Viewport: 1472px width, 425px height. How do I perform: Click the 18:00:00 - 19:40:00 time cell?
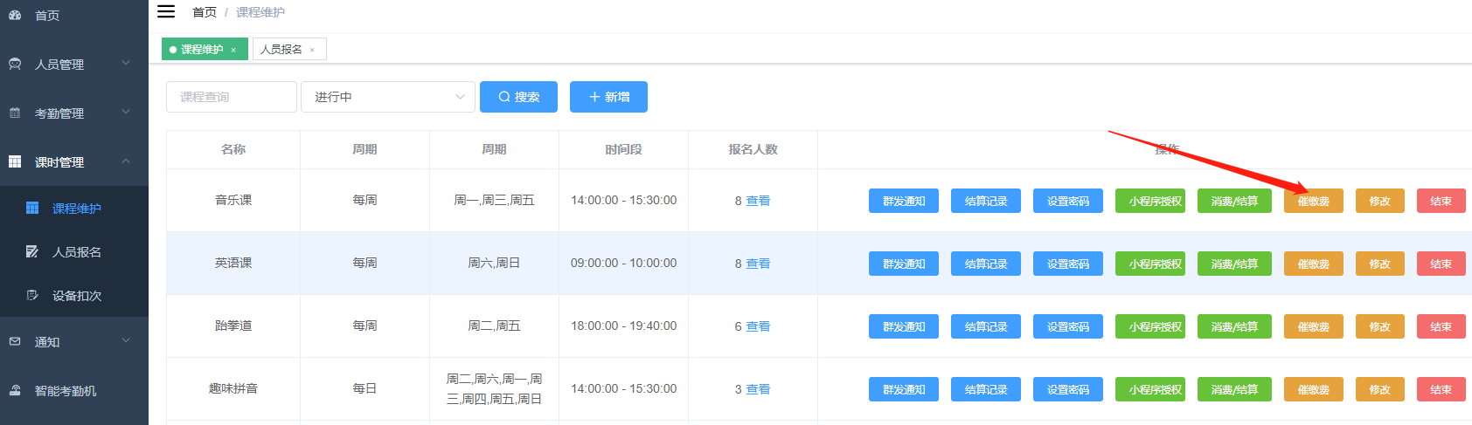click(x=623, y=326)
